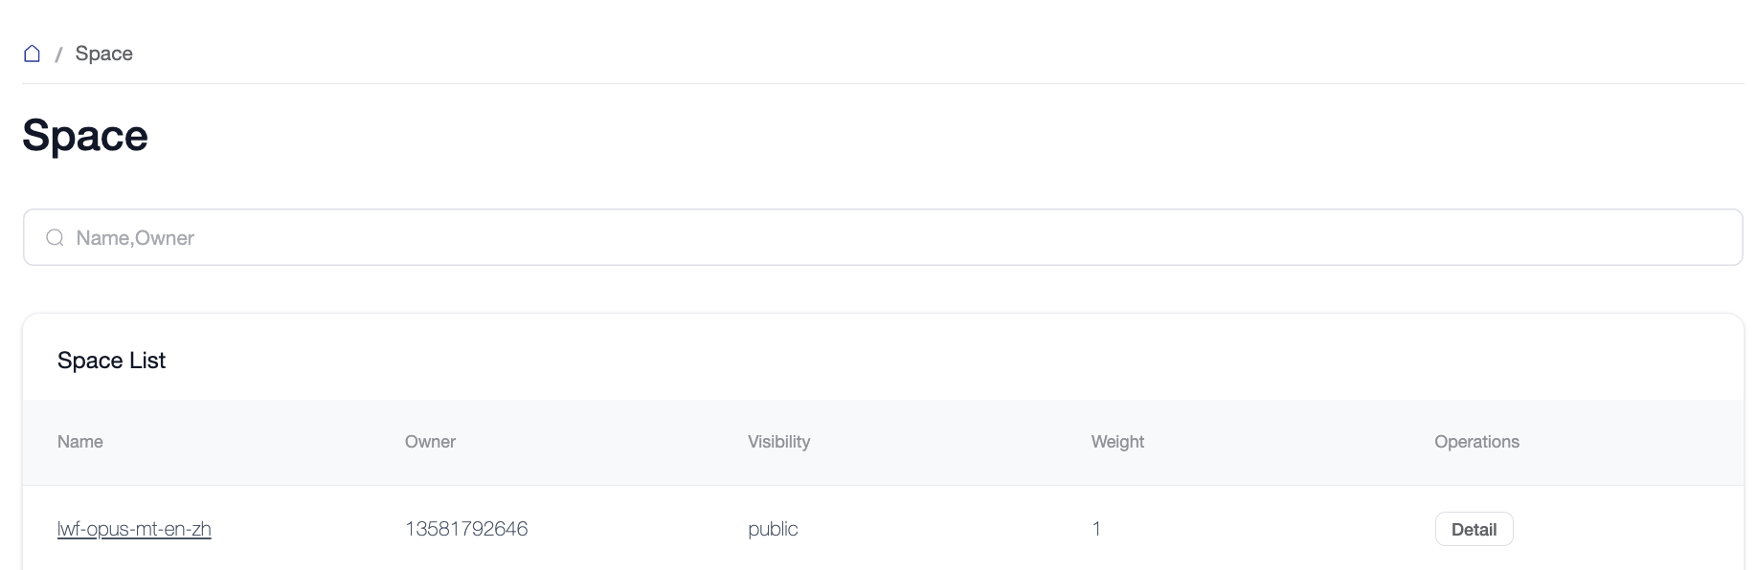Click the public visibility cell

point(773,529)
